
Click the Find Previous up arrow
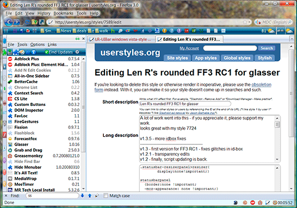90,196
